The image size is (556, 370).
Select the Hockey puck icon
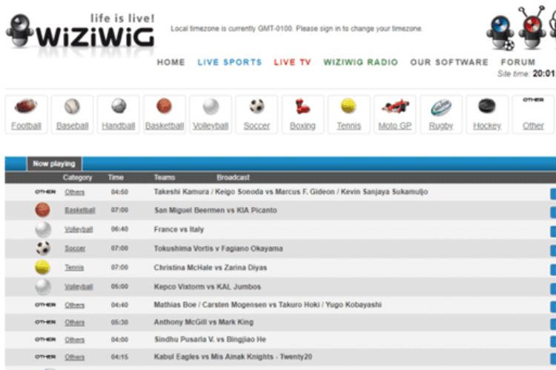point(487,106)
